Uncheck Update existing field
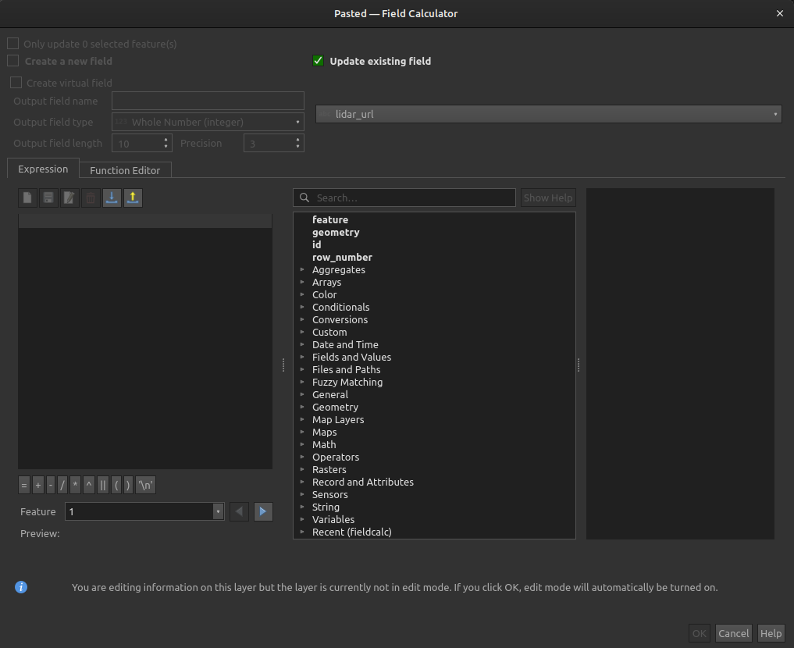The width and height of the screenshot is (794, 648). tap(318, 61)
